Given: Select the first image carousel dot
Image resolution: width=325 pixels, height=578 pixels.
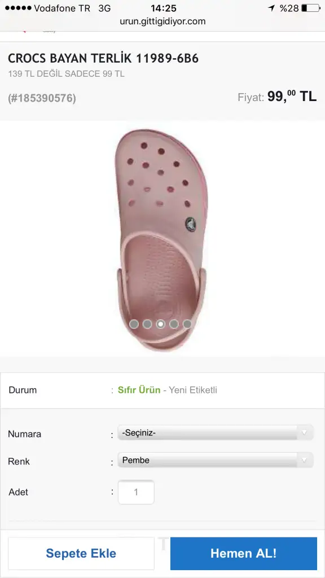Looking at the screenshot, I should 134,324.
